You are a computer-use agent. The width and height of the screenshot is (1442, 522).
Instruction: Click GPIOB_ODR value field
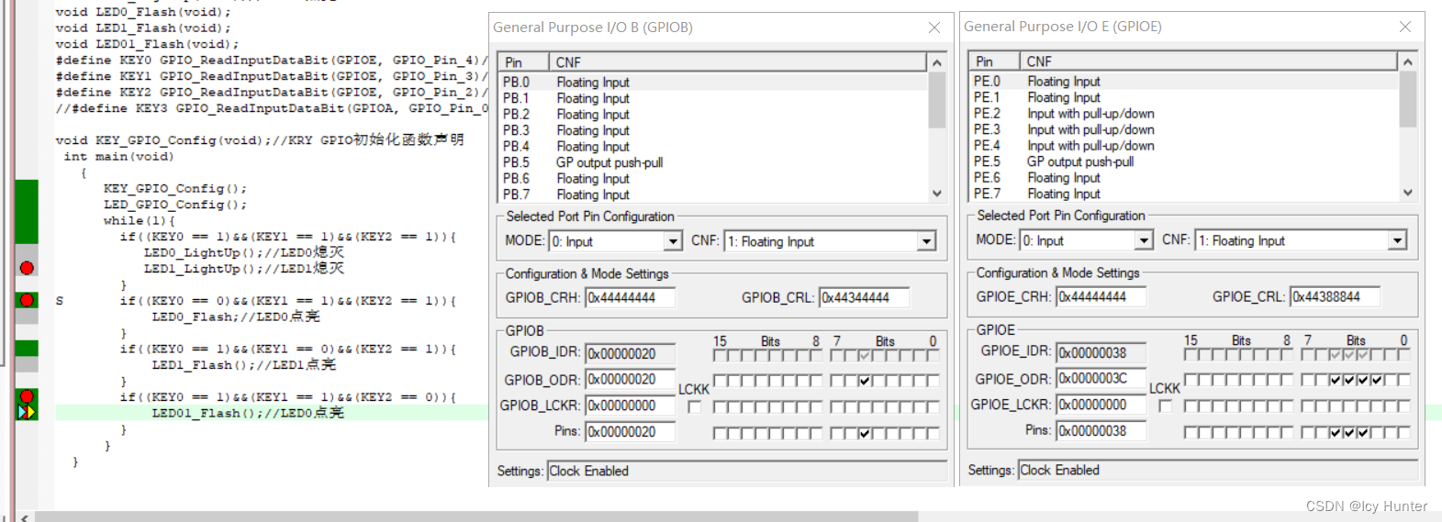pos(631,379)
